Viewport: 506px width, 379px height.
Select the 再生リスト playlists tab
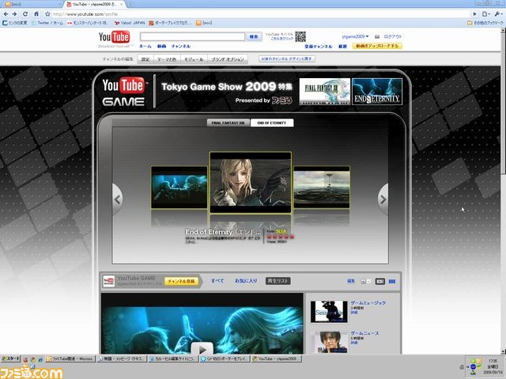(278, 281)
